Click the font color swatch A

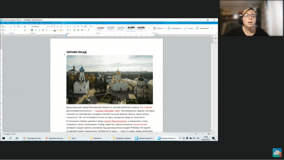pos(55,30)
